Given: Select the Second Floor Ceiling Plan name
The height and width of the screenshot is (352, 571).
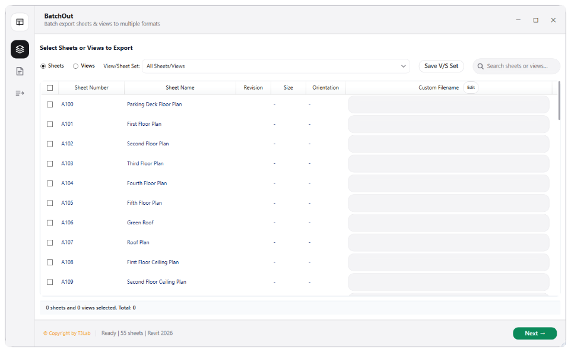Looking at the screenshot, I should tap(157, 282).
